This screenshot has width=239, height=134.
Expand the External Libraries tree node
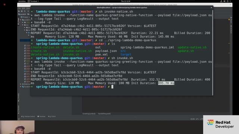point(21,84)
